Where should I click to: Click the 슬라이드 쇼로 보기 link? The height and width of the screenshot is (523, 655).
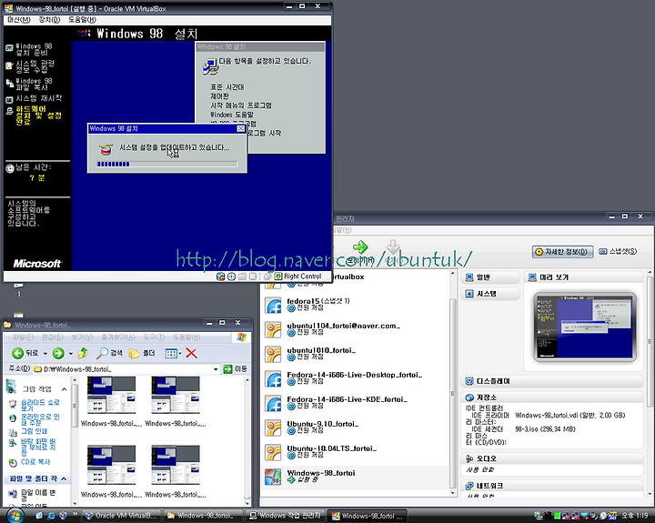40,405
